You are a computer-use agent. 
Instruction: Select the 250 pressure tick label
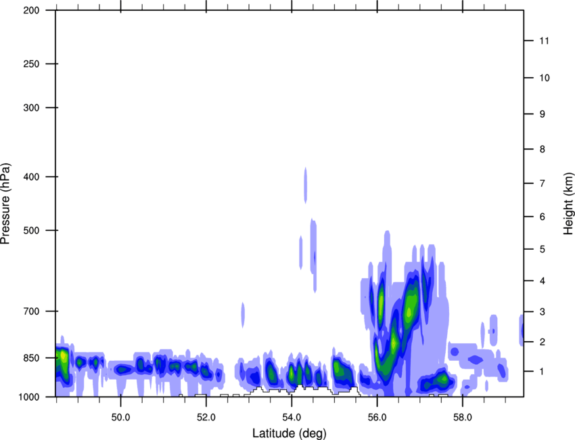point(31,64)
